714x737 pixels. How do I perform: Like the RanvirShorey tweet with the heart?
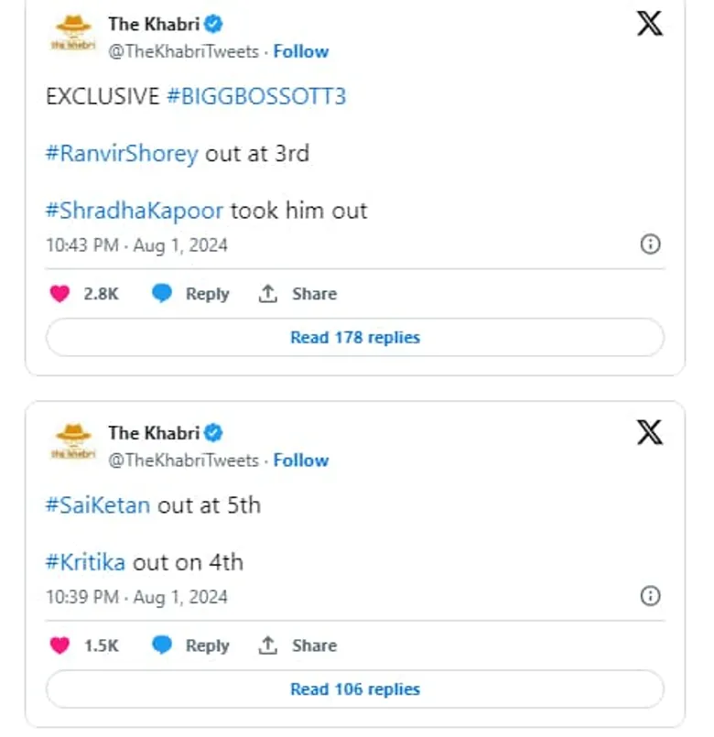[59, 294]
